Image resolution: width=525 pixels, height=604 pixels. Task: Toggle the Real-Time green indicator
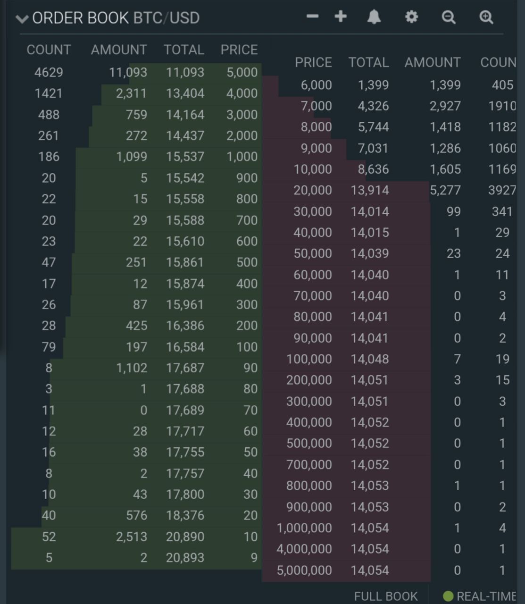448,596
